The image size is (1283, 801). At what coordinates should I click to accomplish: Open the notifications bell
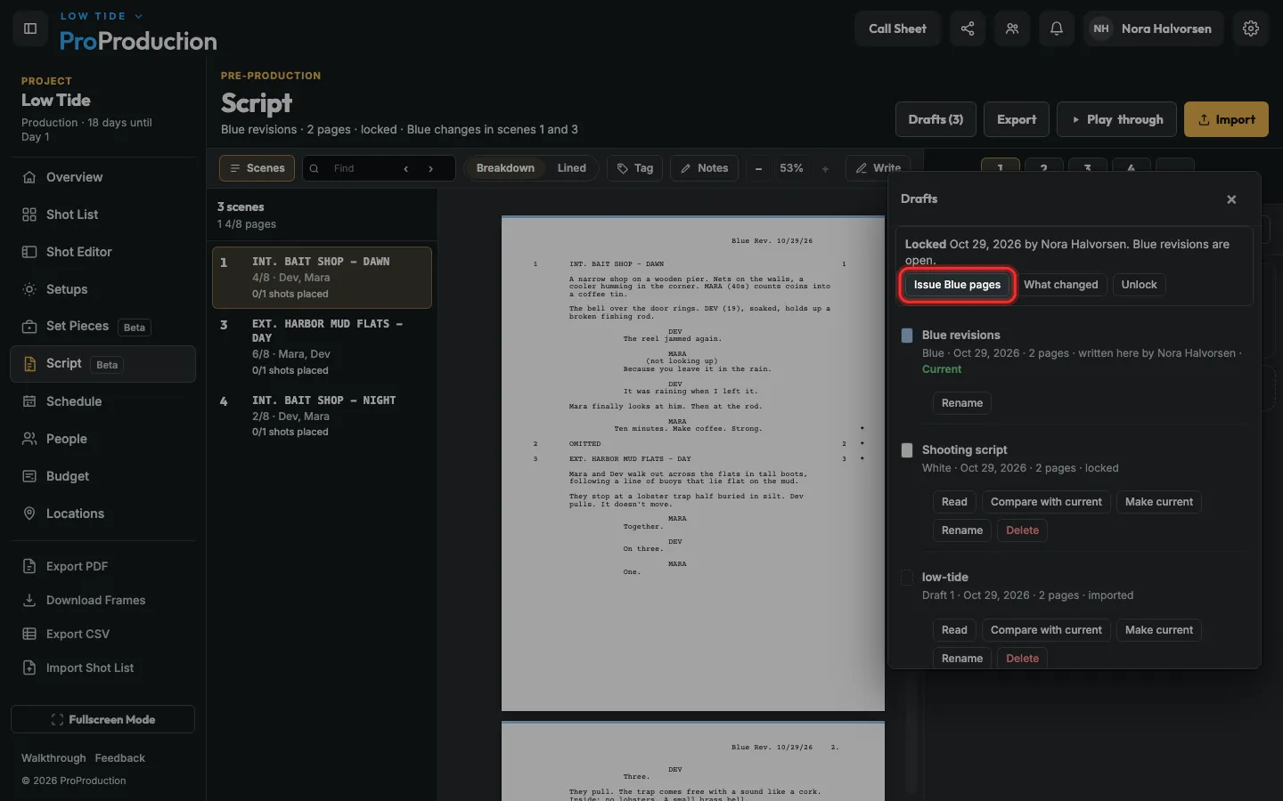(1057, 28)
